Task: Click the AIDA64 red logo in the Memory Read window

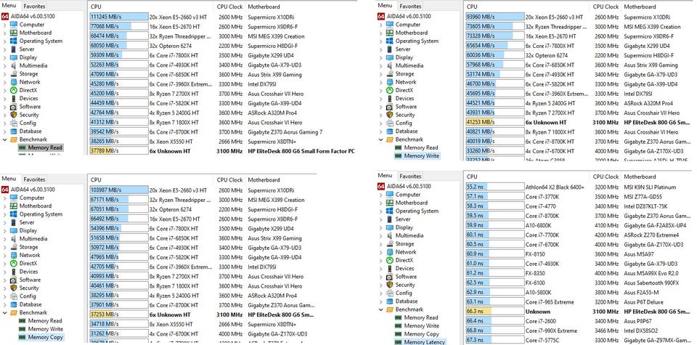Action: 5,16
